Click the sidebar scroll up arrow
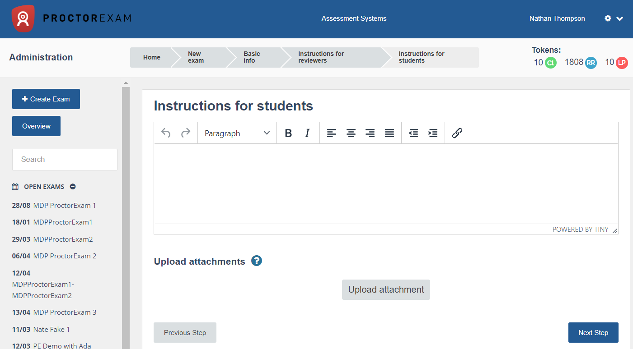 pos(126,83)
